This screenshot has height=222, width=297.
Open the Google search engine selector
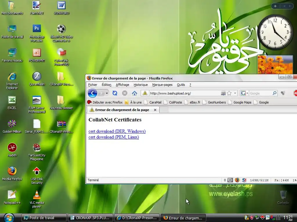coord(244,93)
